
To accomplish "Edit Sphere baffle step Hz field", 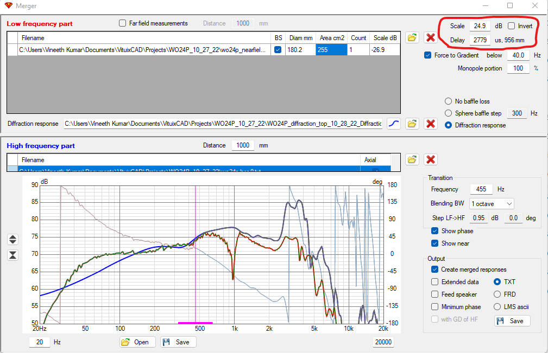I will click(517, 113).
